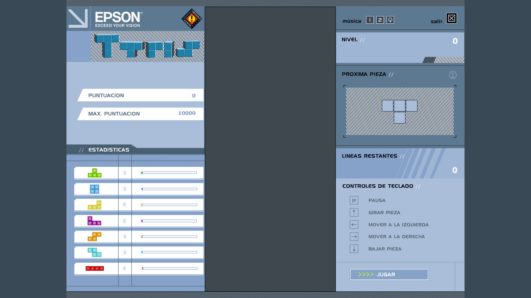Select the purple J-piece statistic icon
The height and width of the screenshot is (298, 531).
pyautogui.click(x=94, y=221)
